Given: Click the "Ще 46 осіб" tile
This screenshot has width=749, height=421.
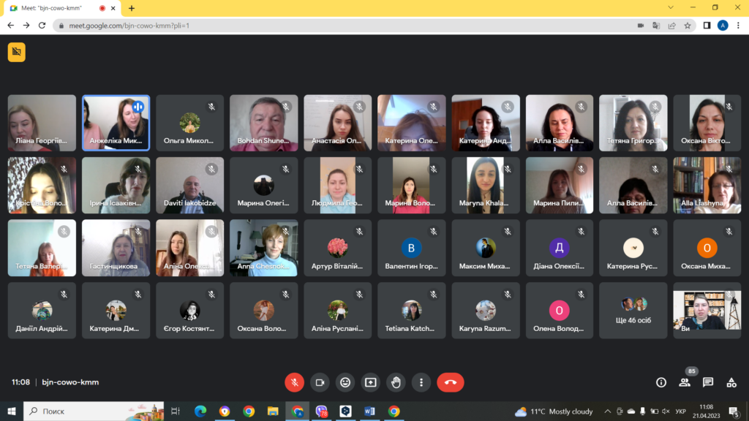Looking at the screenshot, I should (633, 310).
